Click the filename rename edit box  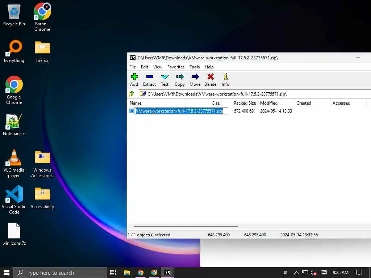click(x=181, y=111)
